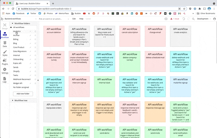Open the Edit menu
The height and width of the screenshot is (138, 217).
pyautogui.click(x=74, y=19)
